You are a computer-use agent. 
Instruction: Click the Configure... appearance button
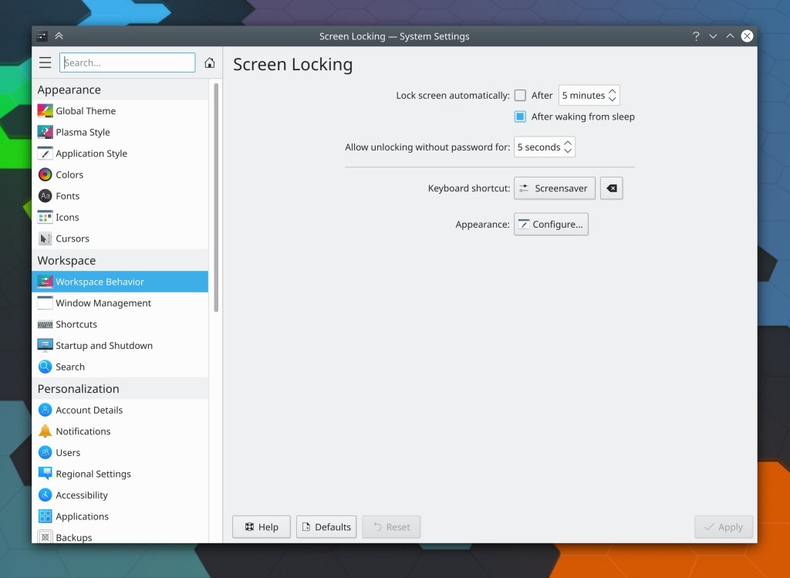[551, 225]
